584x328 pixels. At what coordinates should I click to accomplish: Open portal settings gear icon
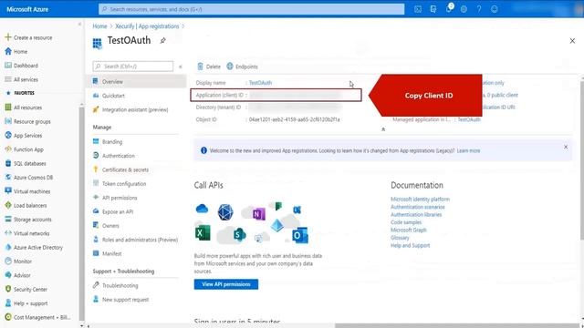click(x=464, y=9)
